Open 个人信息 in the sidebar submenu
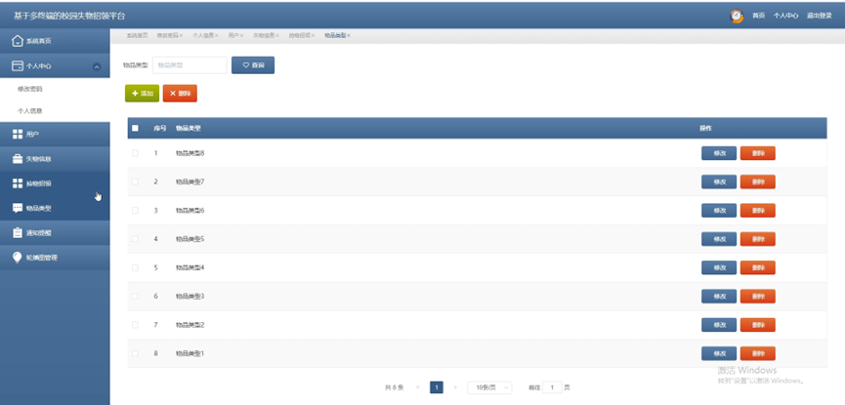 point(30,111)
